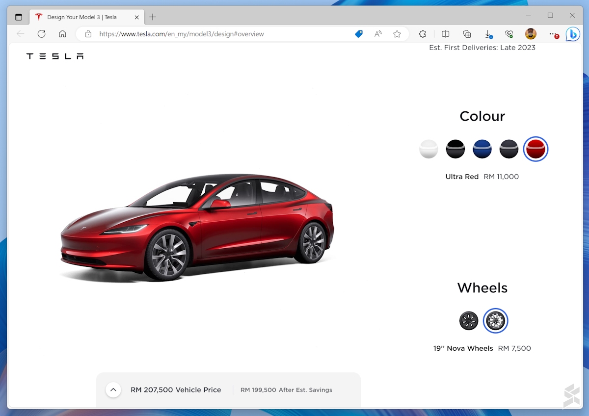The width and height of the screenshot is (589, 416).
Task: Open Bing Chat sidebar icon
Action: click(572, 34)
